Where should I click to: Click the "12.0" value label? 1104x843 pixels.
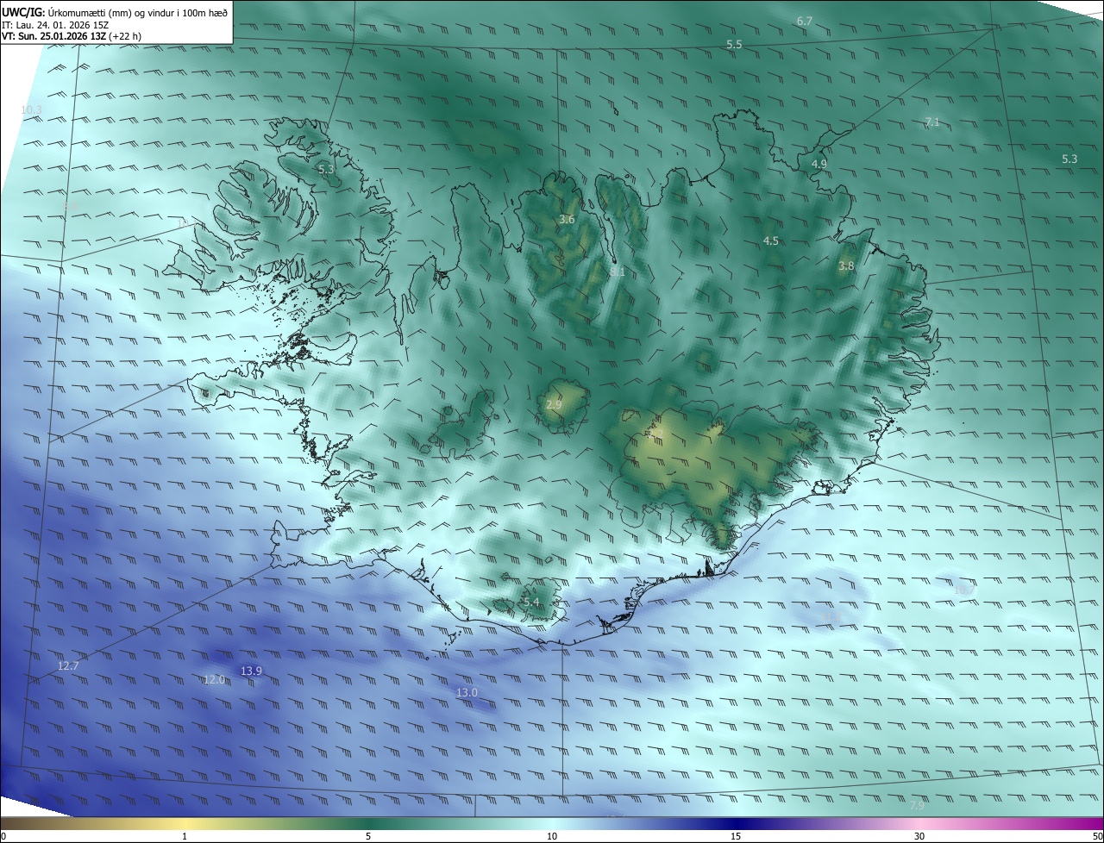(214, 680)
